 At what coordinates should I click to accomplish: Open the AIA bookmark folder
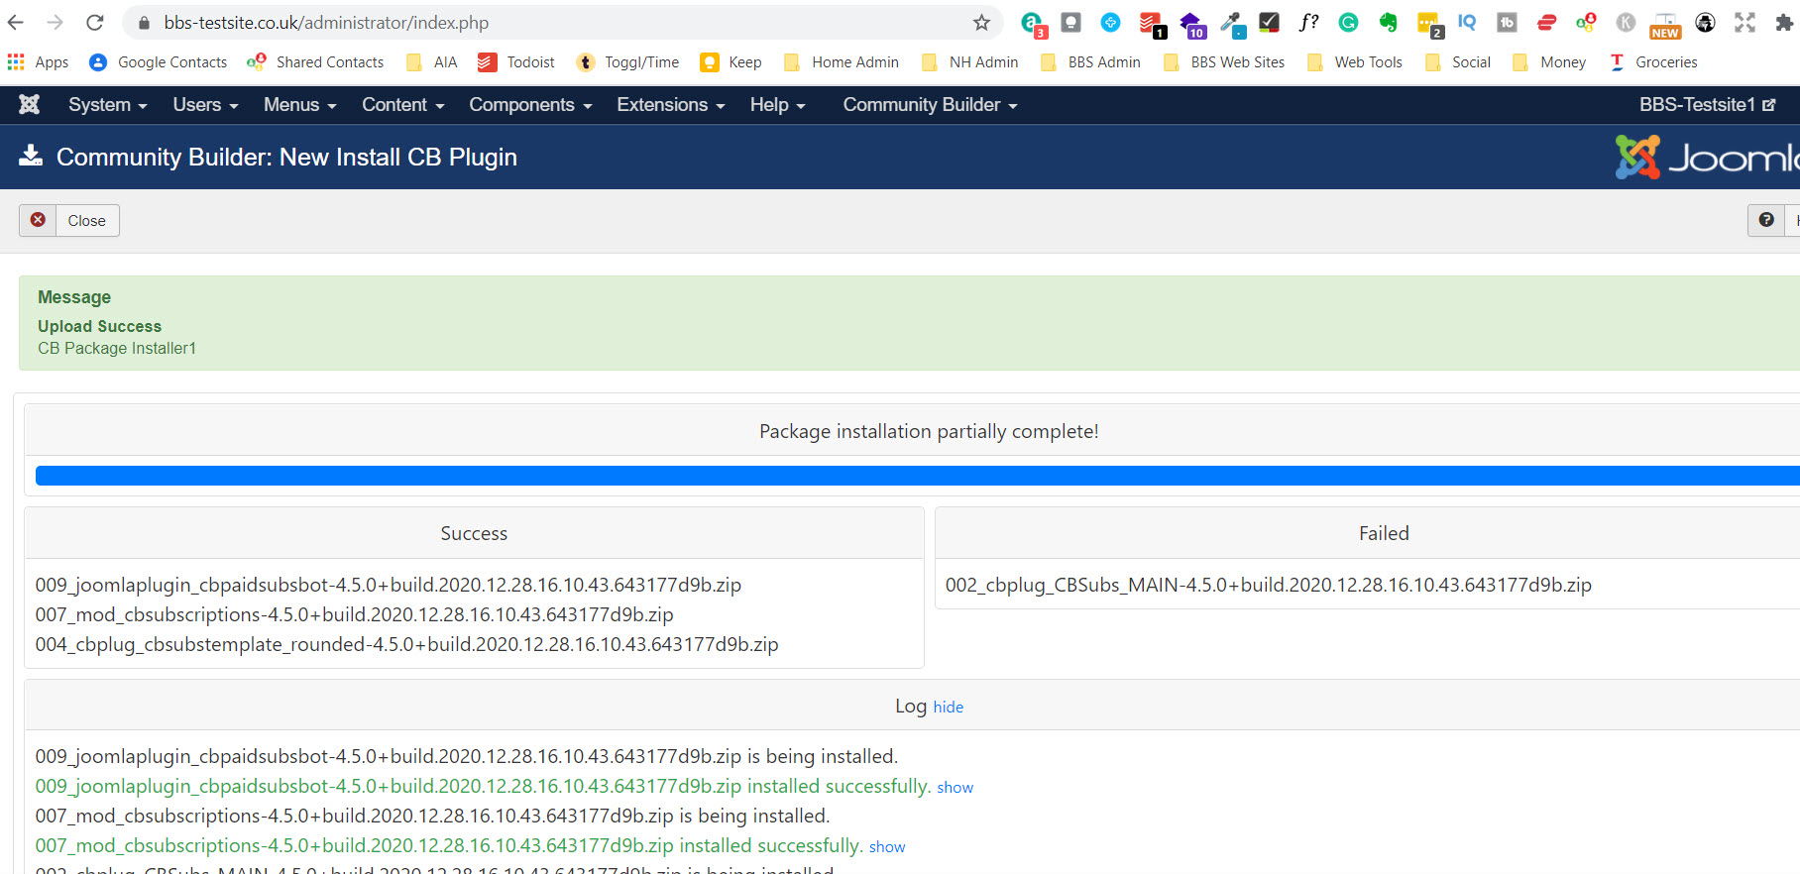click(x=432, y=61)
